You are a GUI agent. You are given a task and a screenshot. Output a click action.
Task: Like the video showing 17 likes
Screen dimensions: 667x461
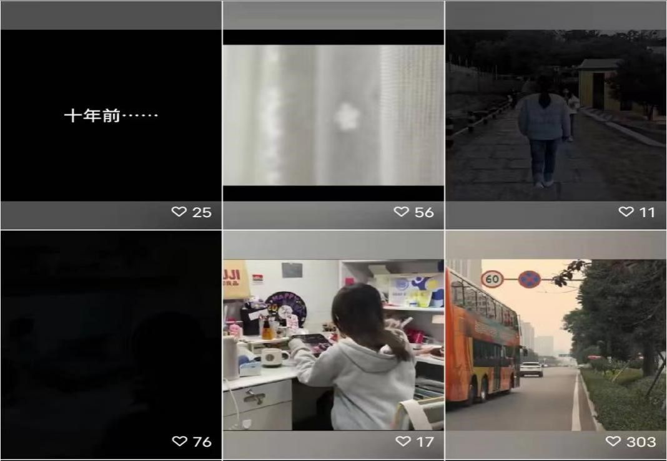click(403, 442)
